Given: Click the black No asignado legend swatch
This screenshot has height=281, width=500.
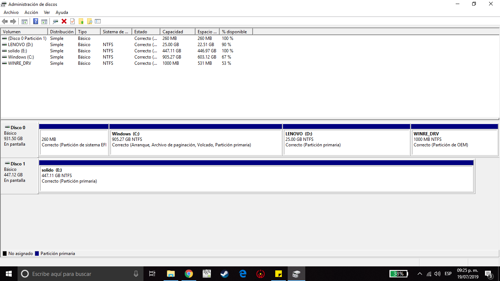Looking at the screenshot, I should pyautogui.click(x=5, y=254).
